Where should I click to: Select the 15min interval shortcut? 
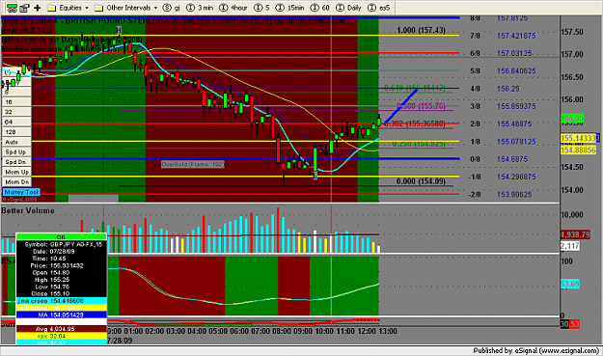point(290,8)
